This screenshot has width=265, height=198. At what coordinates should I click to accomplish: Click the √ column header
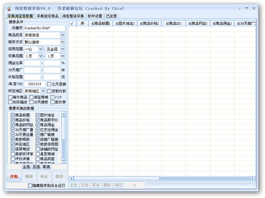click(x=72, y=23)
